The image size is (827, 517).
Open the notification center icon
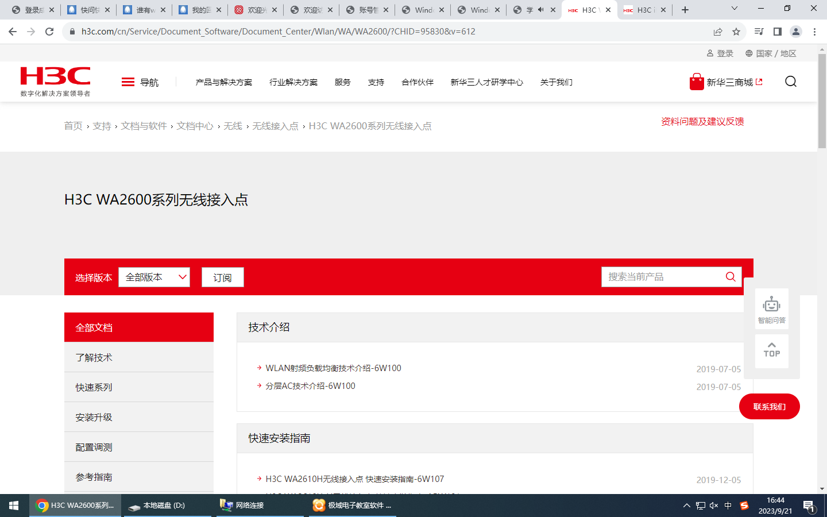(809, 506)
